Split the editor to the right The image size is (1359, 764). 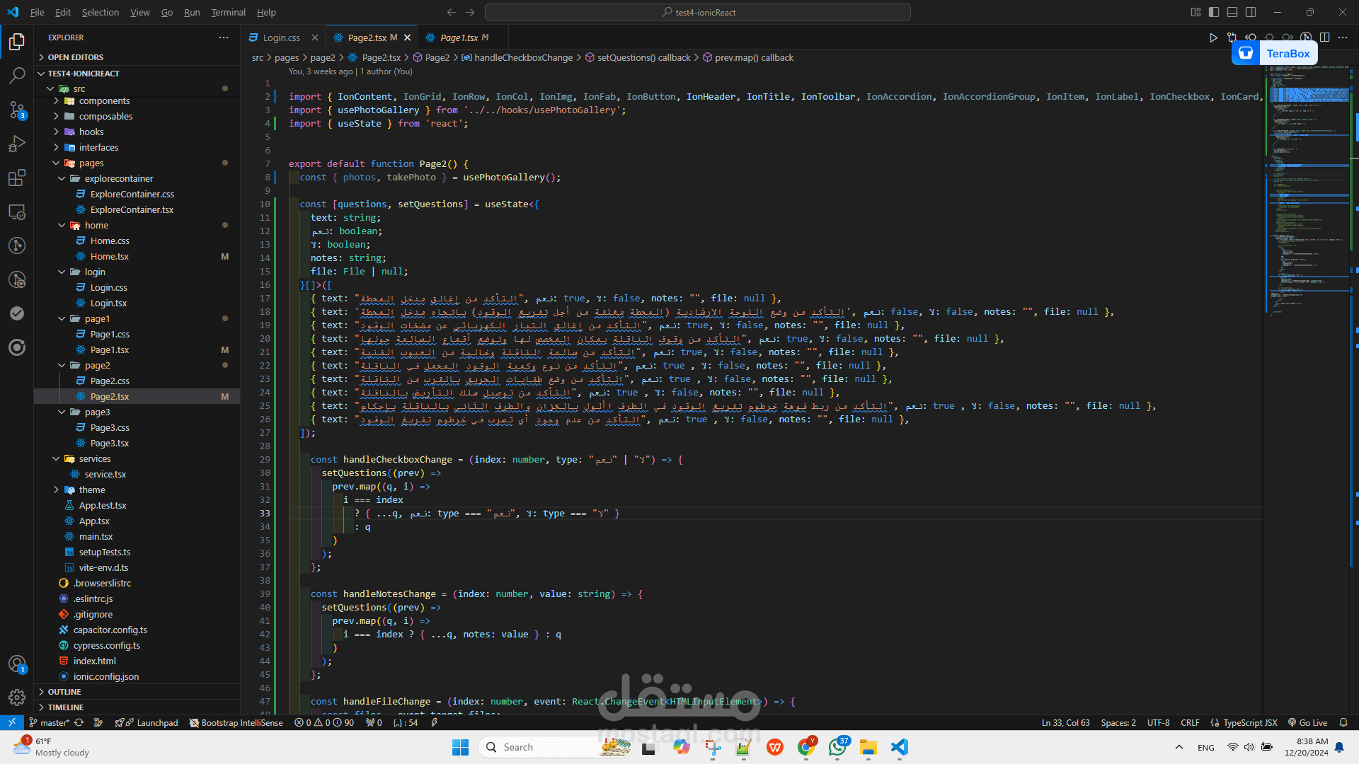1324,37
